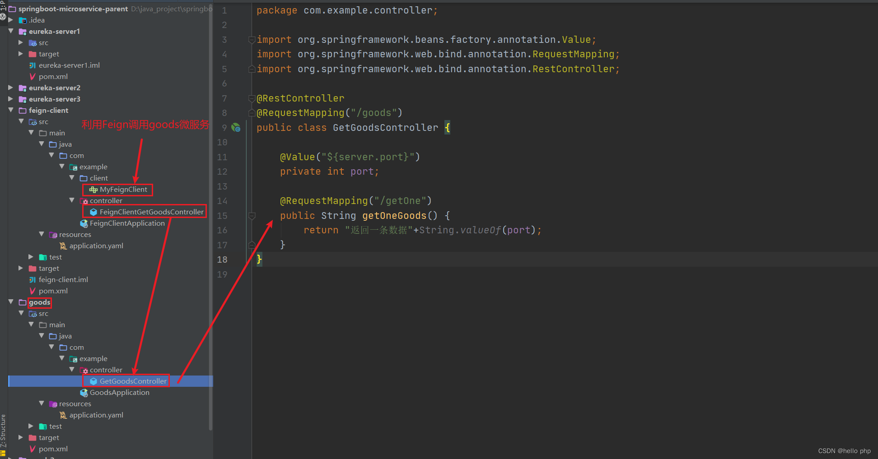
Task: Open FeignClientGetGoodsController class
Action: (152, 212)
